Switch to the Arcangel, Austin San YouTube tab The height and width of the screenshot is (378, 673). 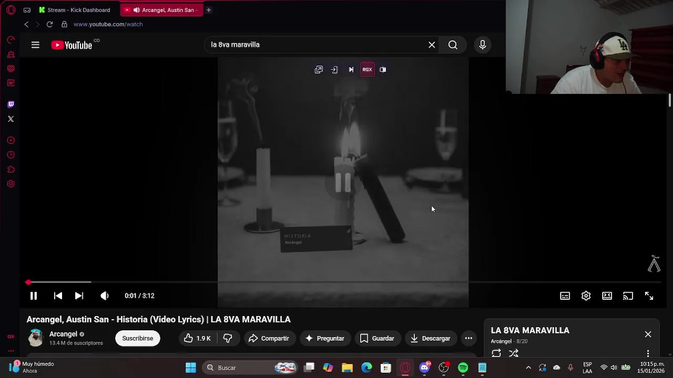(161, 10)
